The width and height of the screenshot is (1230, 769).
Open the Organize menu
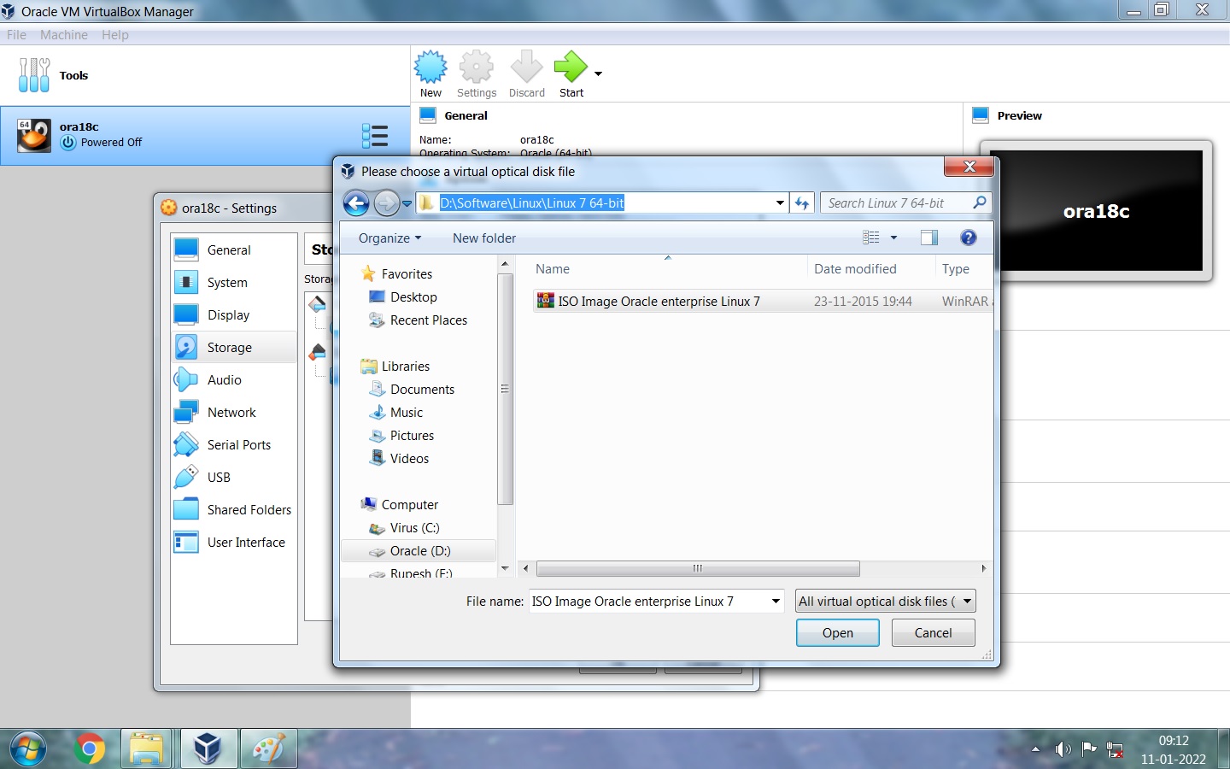pos(389,238)
